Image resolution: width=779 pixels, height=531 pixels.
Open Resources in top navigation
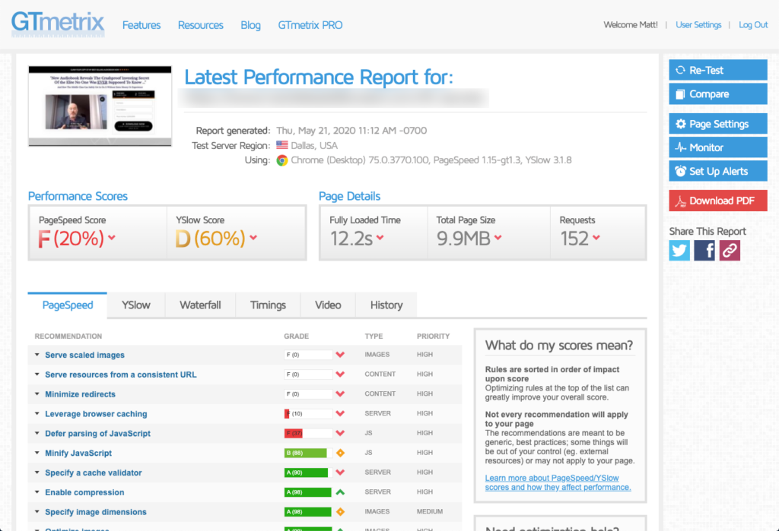point(201,25)
